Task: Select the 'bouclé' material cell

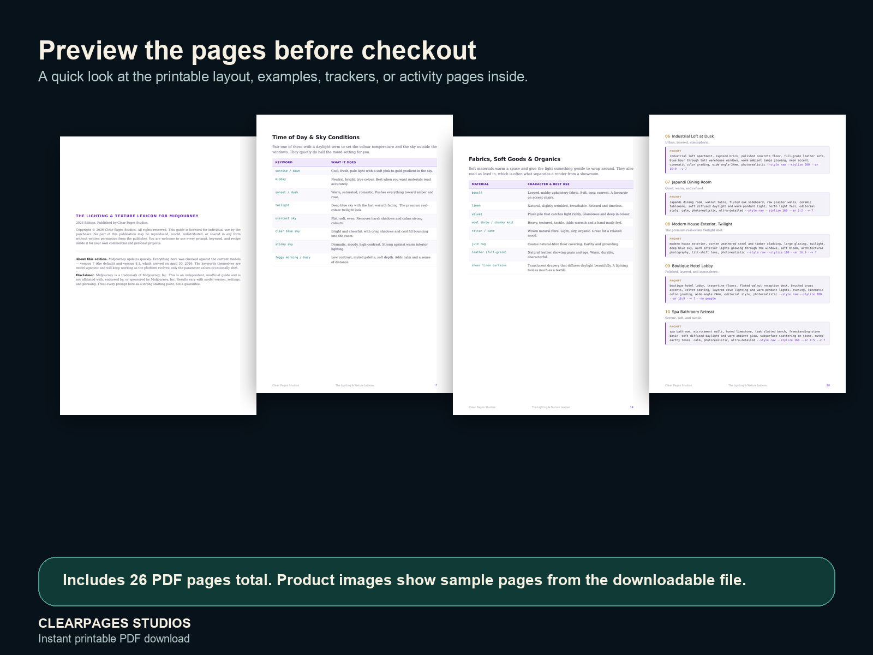Action: tap(477, 193)
